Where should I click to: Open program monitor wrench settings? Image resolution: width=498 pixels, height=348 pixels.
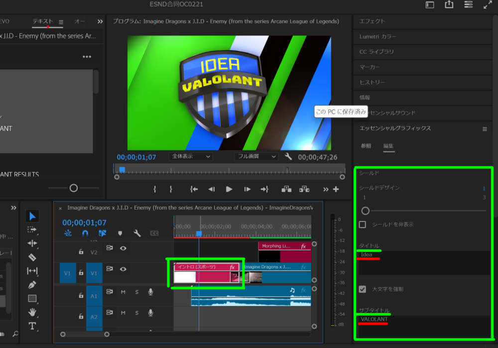pos(288,156)
